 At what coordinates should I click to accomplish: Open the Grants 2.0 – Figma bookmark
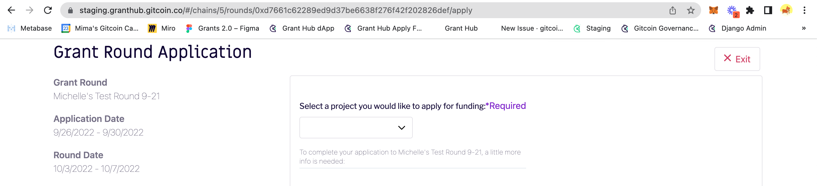222,28
